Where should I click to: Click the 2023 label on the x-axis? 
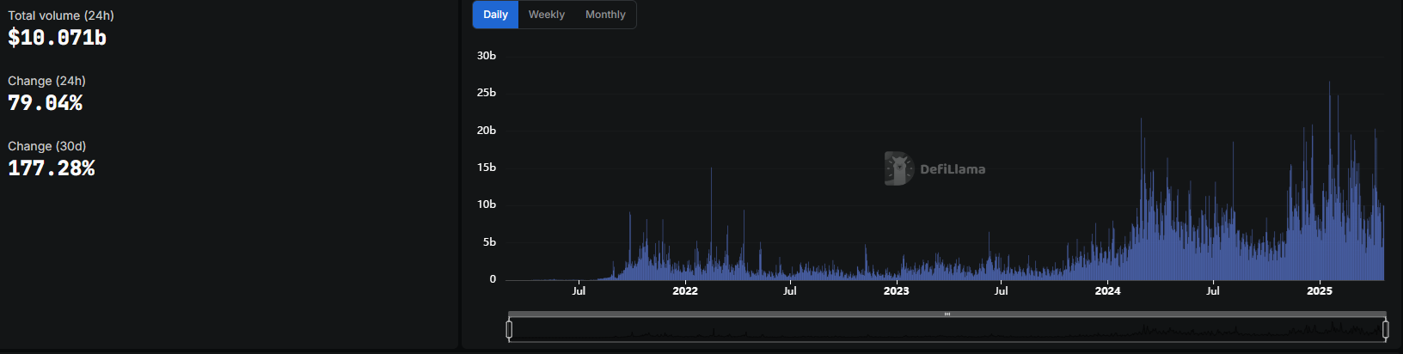pyautogui.click(x=896, y=291)
